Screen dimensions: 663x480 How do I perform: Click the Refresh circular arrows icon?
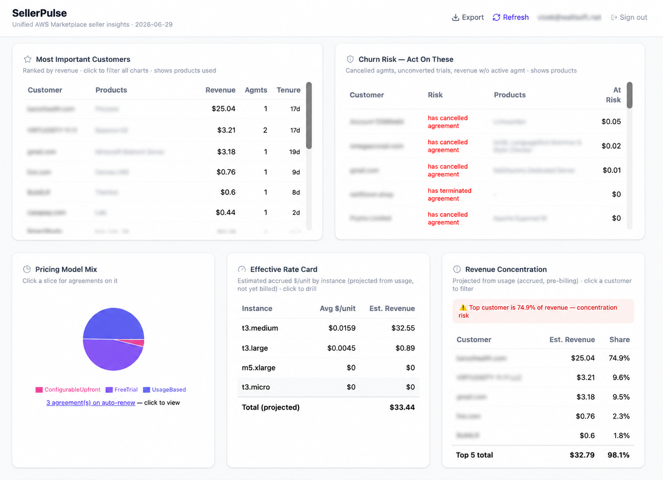click(x=497, y=18)
